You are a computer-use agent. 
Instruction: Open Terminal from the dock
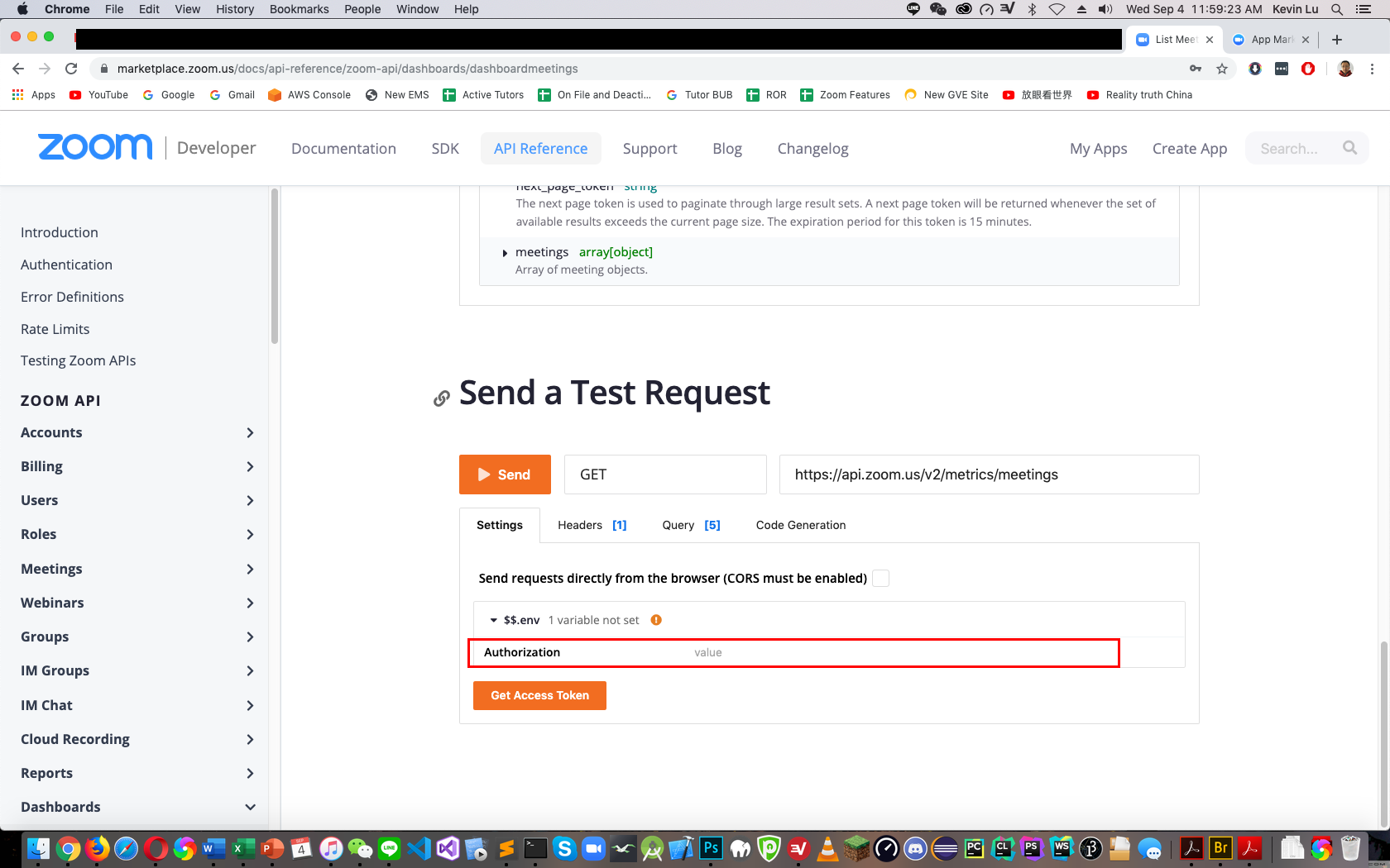(536, 848)
